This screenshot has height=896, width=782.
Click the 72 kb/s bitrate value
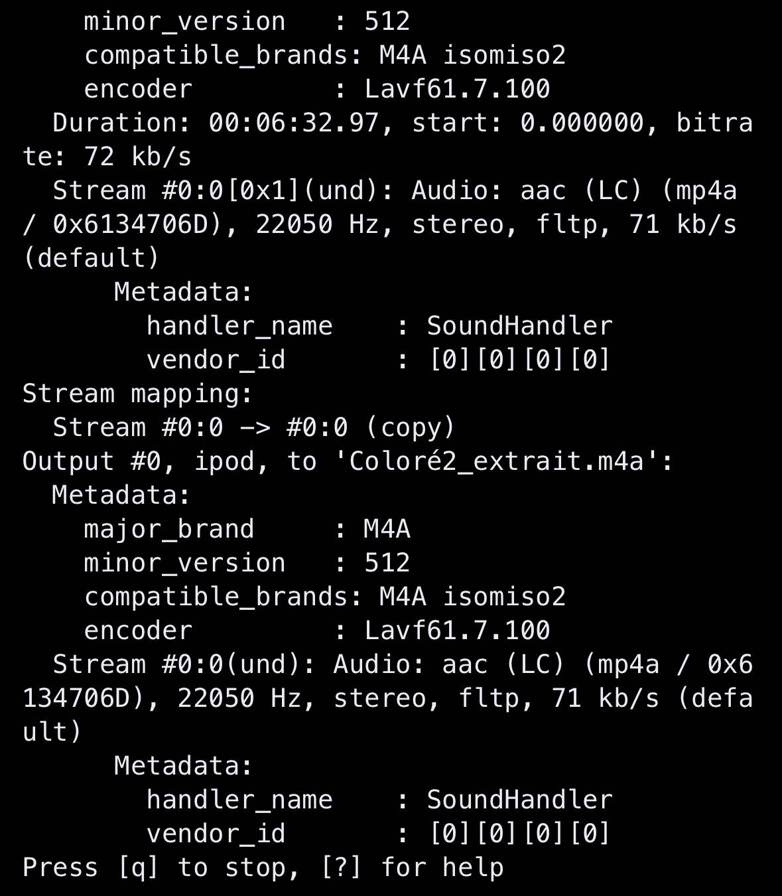[138, 157]
